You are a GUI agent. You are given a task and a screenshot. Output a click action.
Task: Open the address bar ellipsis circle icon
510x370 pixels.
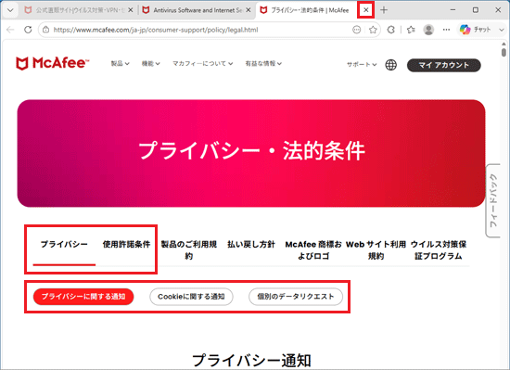(x=356, y=30)
